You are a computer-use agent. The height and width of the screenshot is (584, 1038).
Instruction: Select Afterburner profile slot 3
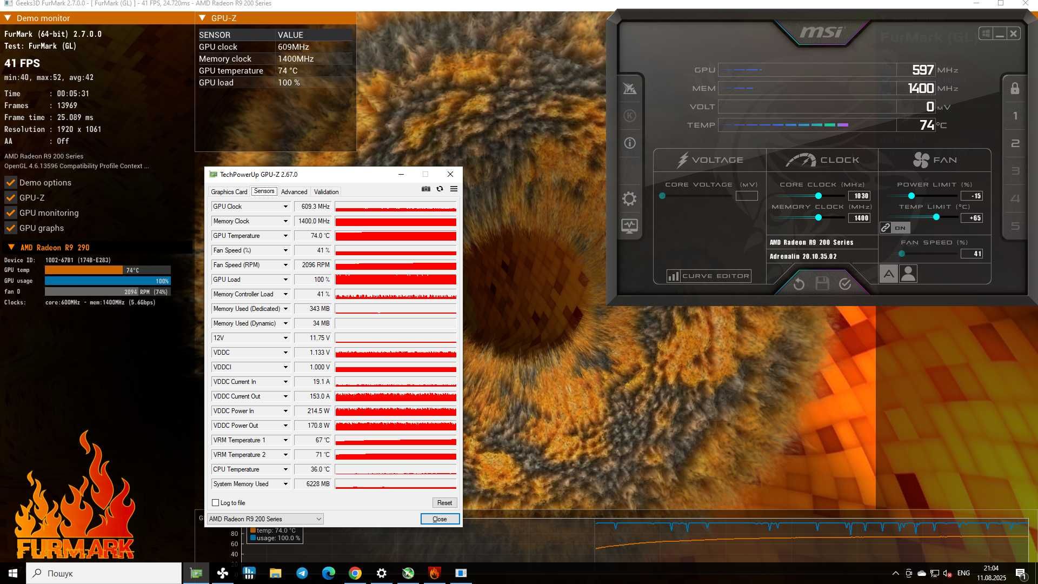1015,171
